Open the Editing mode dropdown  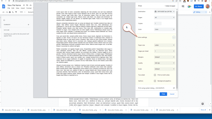200,12
